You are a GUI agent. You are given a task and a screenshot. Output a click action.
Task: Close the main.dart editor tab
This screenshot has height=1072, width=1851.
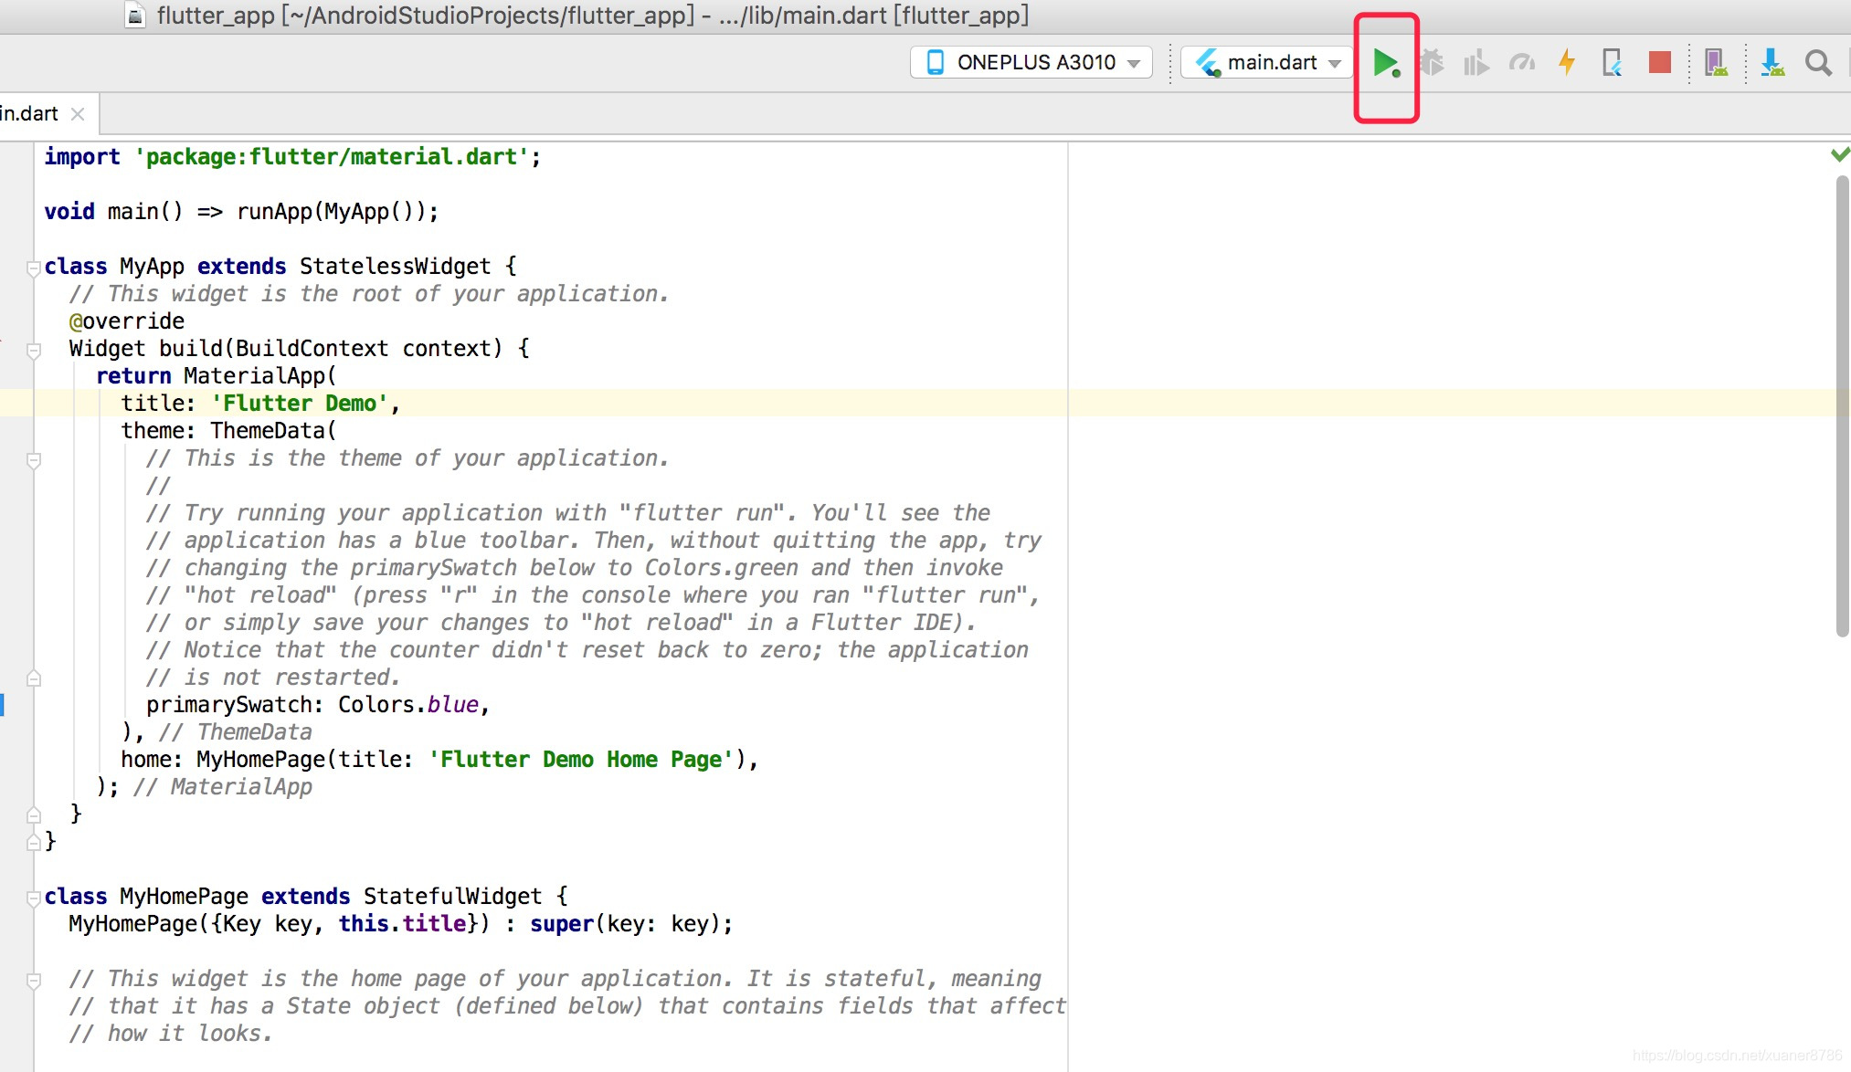pos(78,114)
